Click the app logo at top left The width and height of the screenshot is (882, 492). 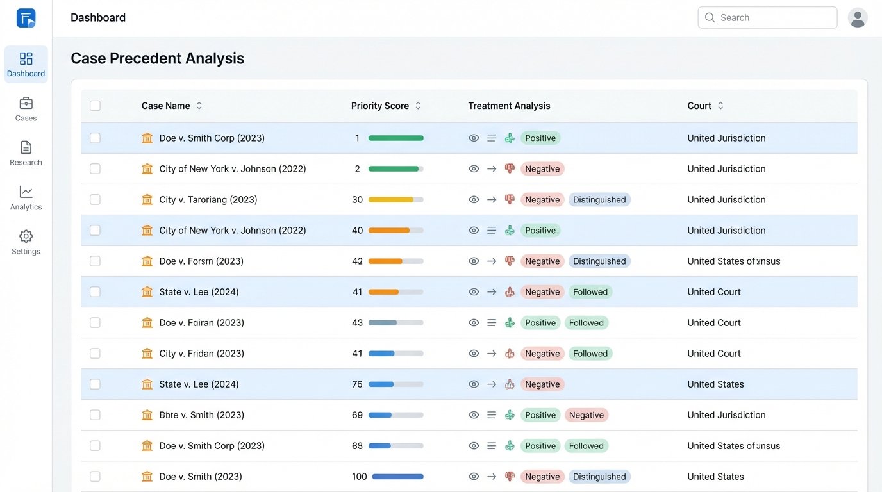[x=26, y=17]
